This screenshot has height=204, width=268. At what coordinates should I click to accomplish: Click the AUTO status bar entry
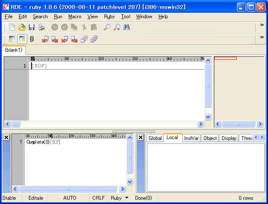click(70, 198)
